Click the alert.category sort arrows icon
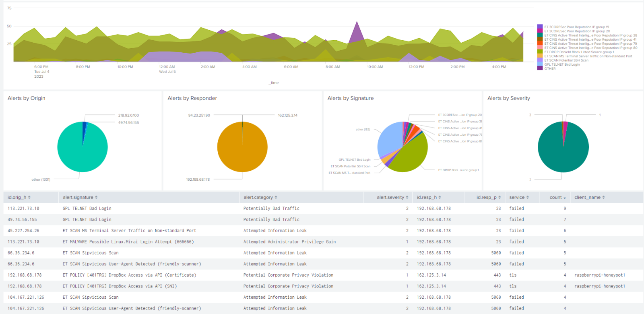This screenshot has height=314, width=644. click(x=276, y=197)
